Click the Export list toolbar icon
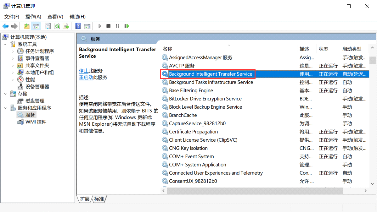Image resolution: width=377 pixels, height=212 pixels. tap(66, 26)
